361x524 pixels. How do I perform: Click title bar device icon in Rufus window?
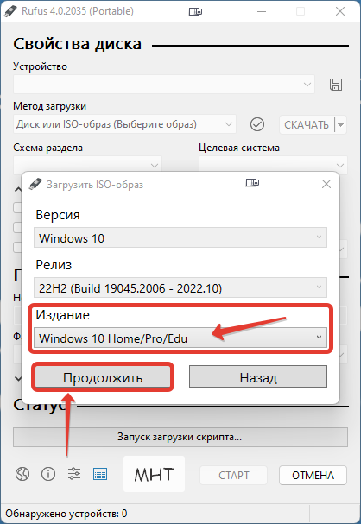(195, 12)
